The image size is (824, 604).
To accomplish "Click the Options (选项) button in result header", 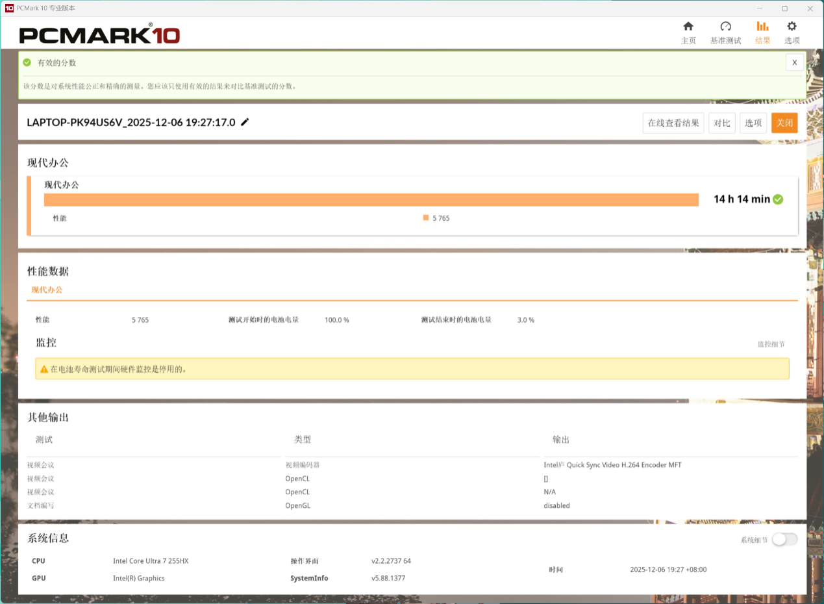I will click(753, 123).
